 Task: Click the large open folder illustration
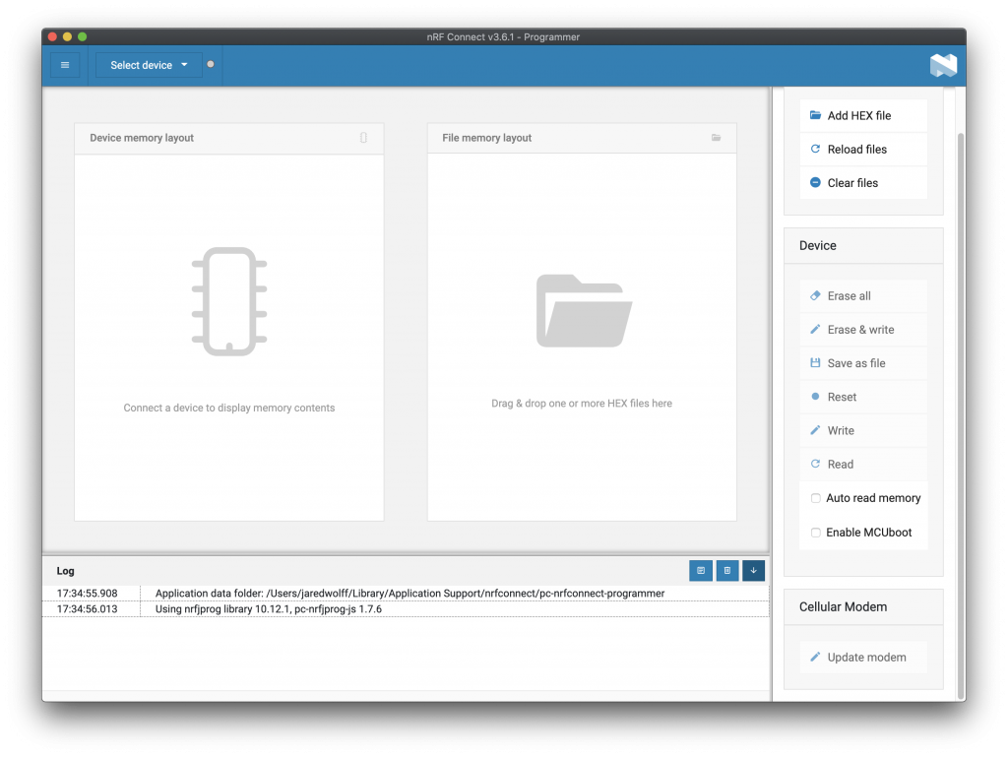pyautogui.click(x=584, y=311)
